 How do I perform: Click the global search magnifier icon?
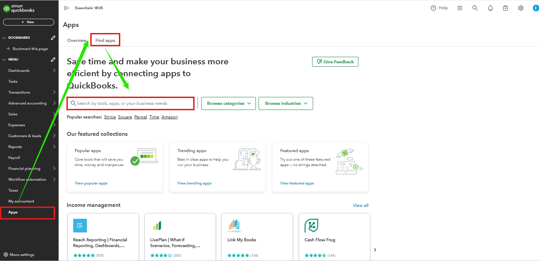click(x=475, y=8)
